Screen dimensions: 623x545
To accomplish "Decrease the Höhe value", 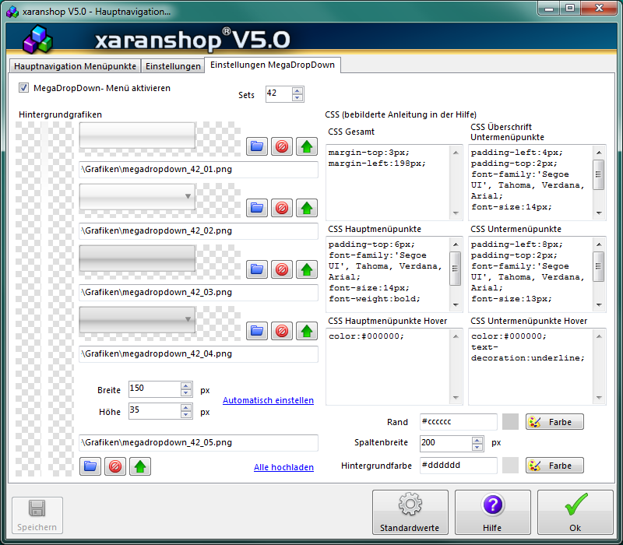I will point(186,415).
